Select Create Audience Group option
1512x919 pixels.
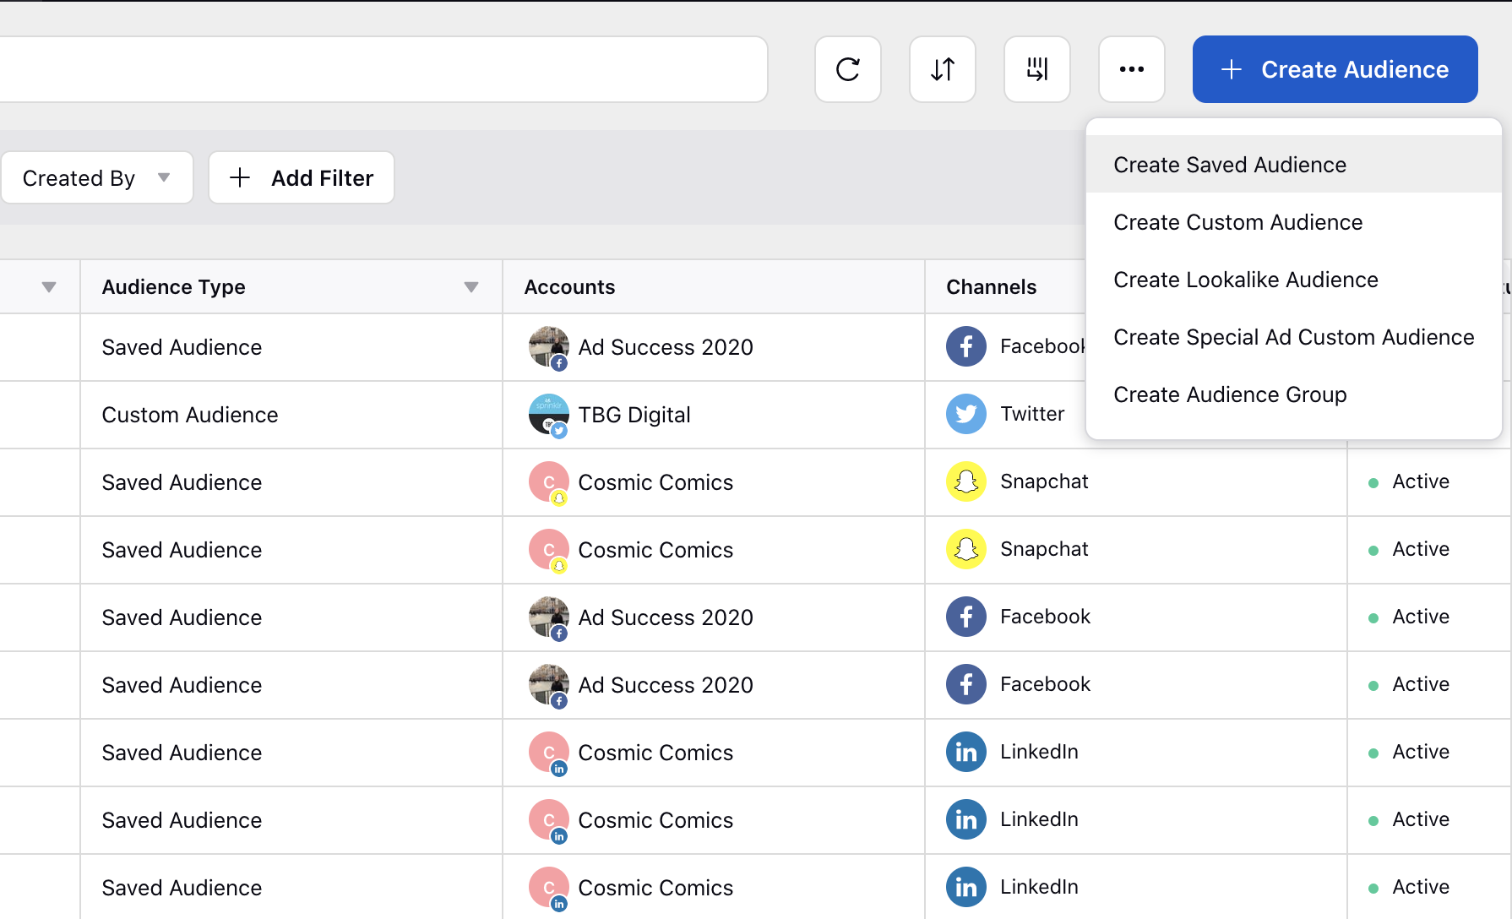(1230, 394)
